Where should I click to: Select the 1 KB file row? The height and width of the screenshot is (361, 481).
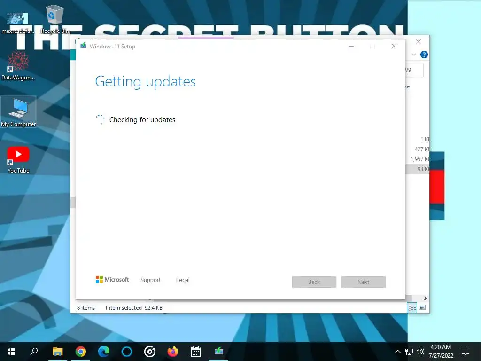(x=418, y=139)
